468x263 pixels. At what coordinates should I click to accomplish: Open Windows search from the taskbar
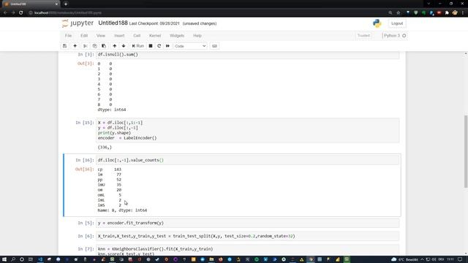tap(13, 259)
